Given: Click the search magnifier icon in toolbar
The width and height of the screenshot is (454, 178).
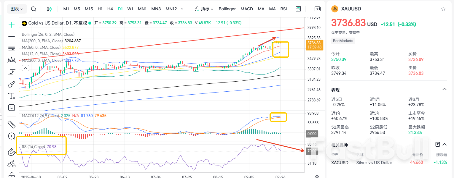Looking at the screenshot, I should (34, 9).
